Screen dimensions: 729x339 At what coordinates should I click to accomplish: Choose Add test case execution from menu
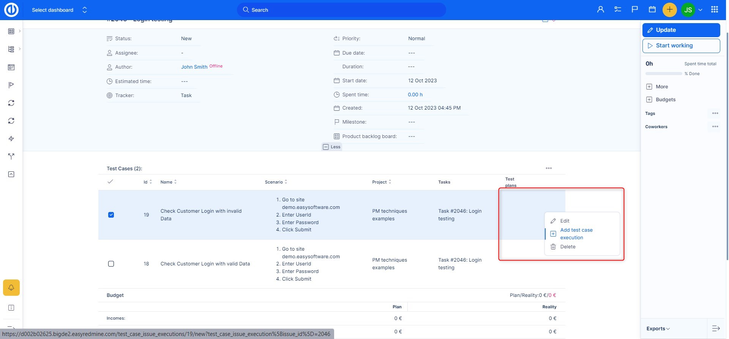[576, 234]
